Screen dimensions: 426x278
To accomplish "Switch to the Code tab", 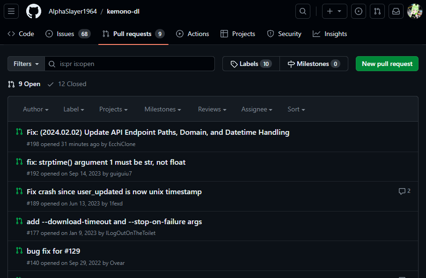I will click(21, 34).
